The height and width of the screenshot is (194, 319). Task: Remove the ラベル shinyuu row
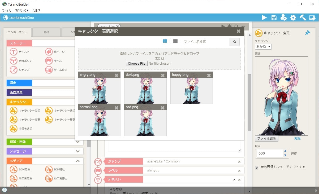tap(239, 171)
